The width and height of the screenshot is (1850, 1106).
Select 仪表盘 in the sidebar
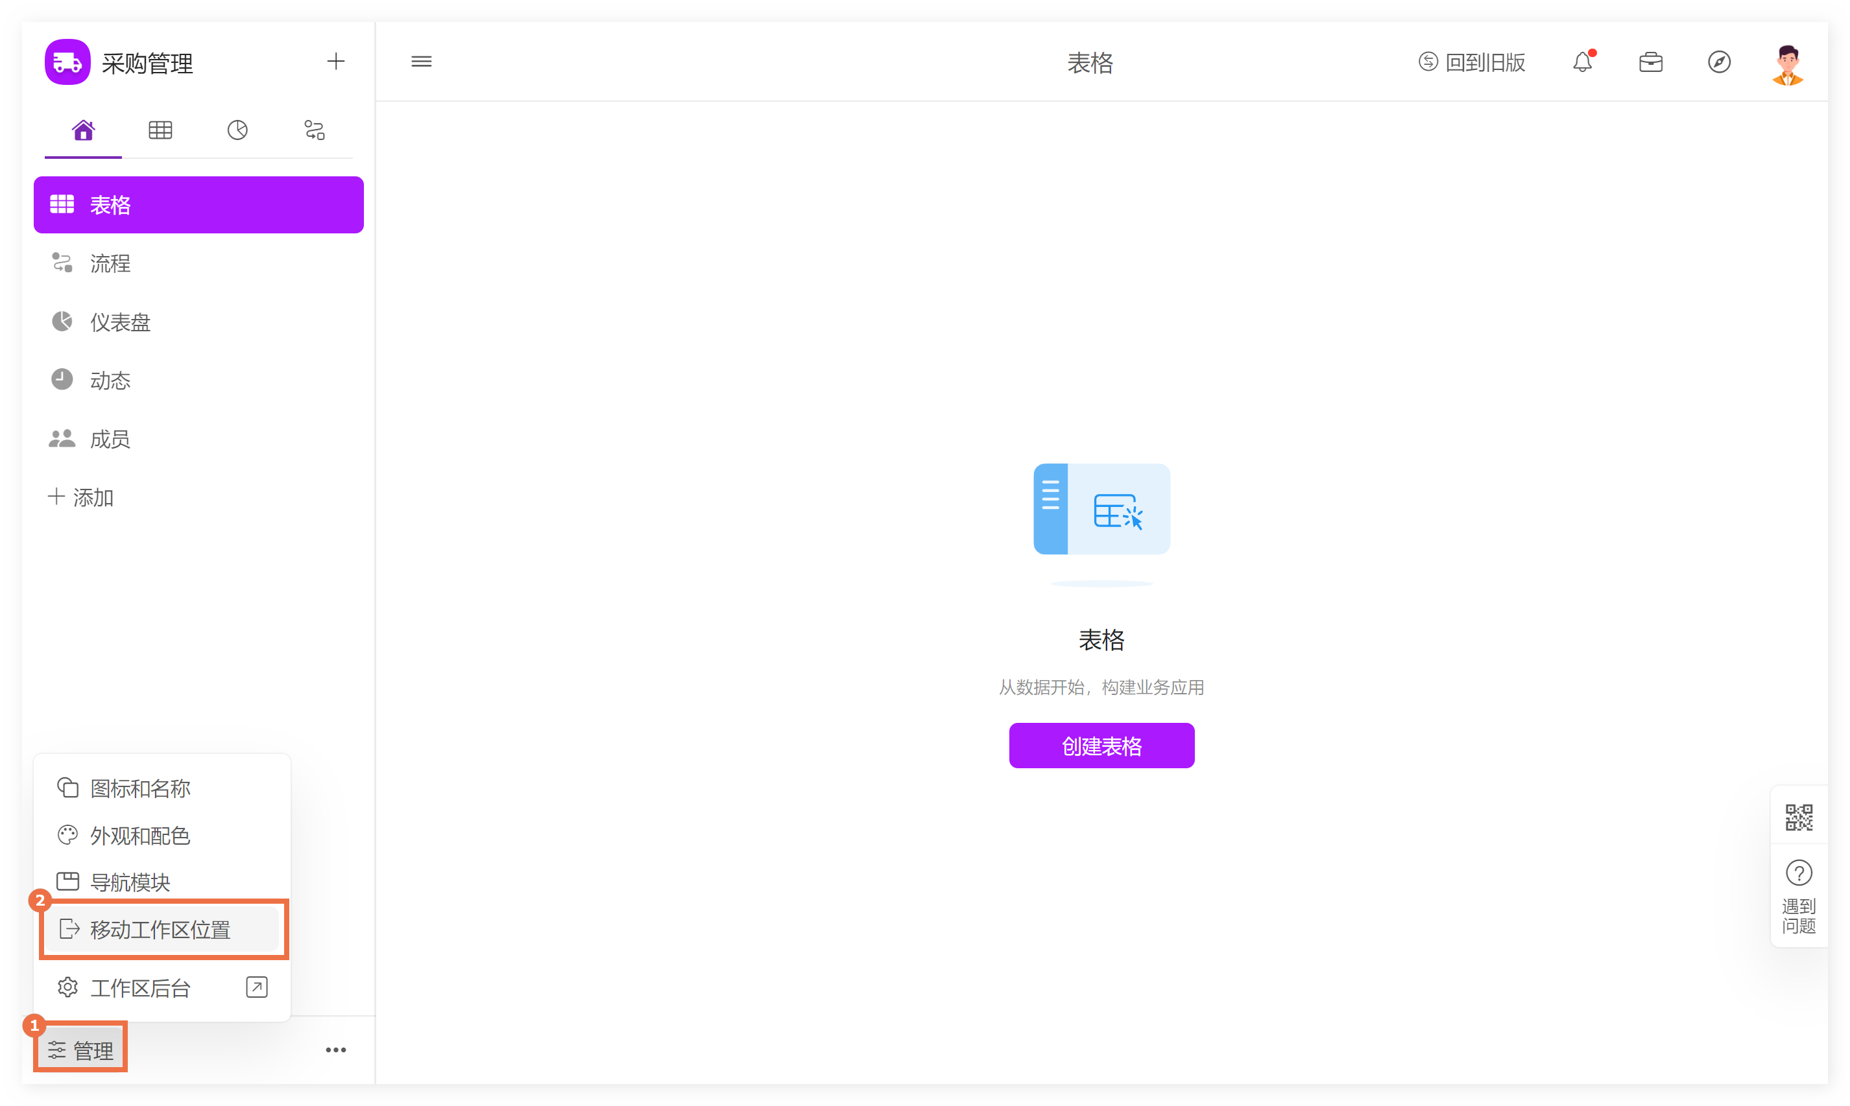point(119,322)
